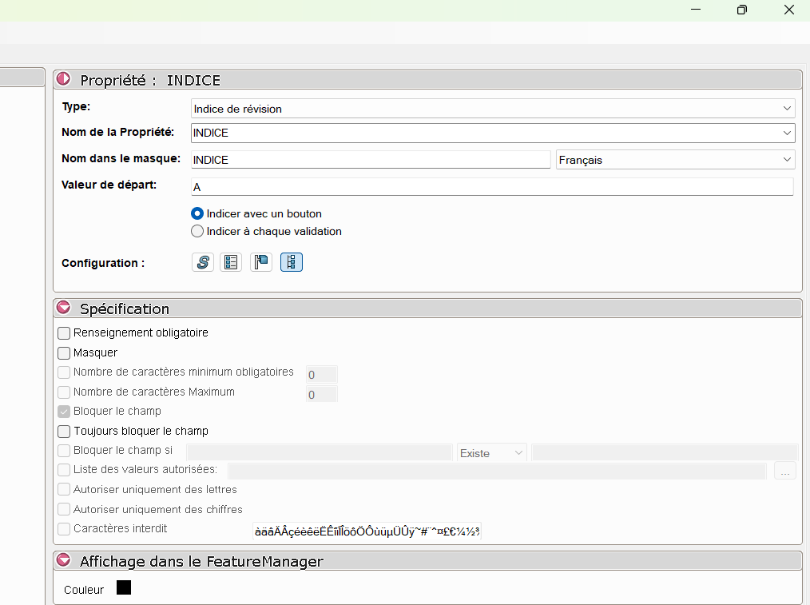This screenshot has height=605, width=810.
Task: Collapse the Spécification section
Action: (x=64, y=308)
